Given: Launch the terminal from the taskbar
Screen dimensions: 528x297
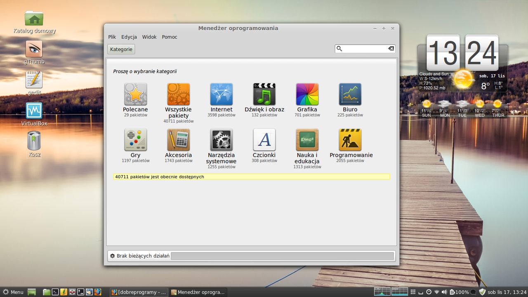Looking at the screenshot, I should click(55, 292).
